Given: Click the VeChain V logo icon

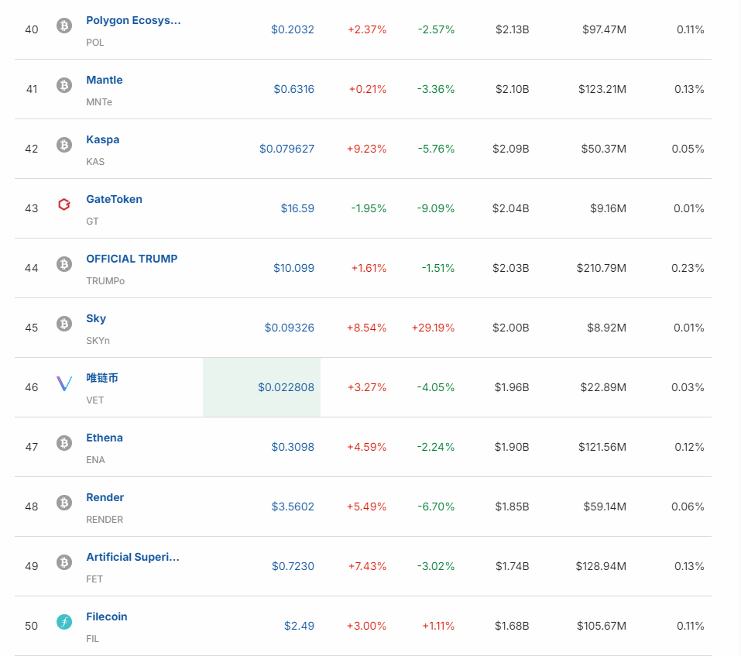Looking at the screenshot, I should click(x=64, y=383).
